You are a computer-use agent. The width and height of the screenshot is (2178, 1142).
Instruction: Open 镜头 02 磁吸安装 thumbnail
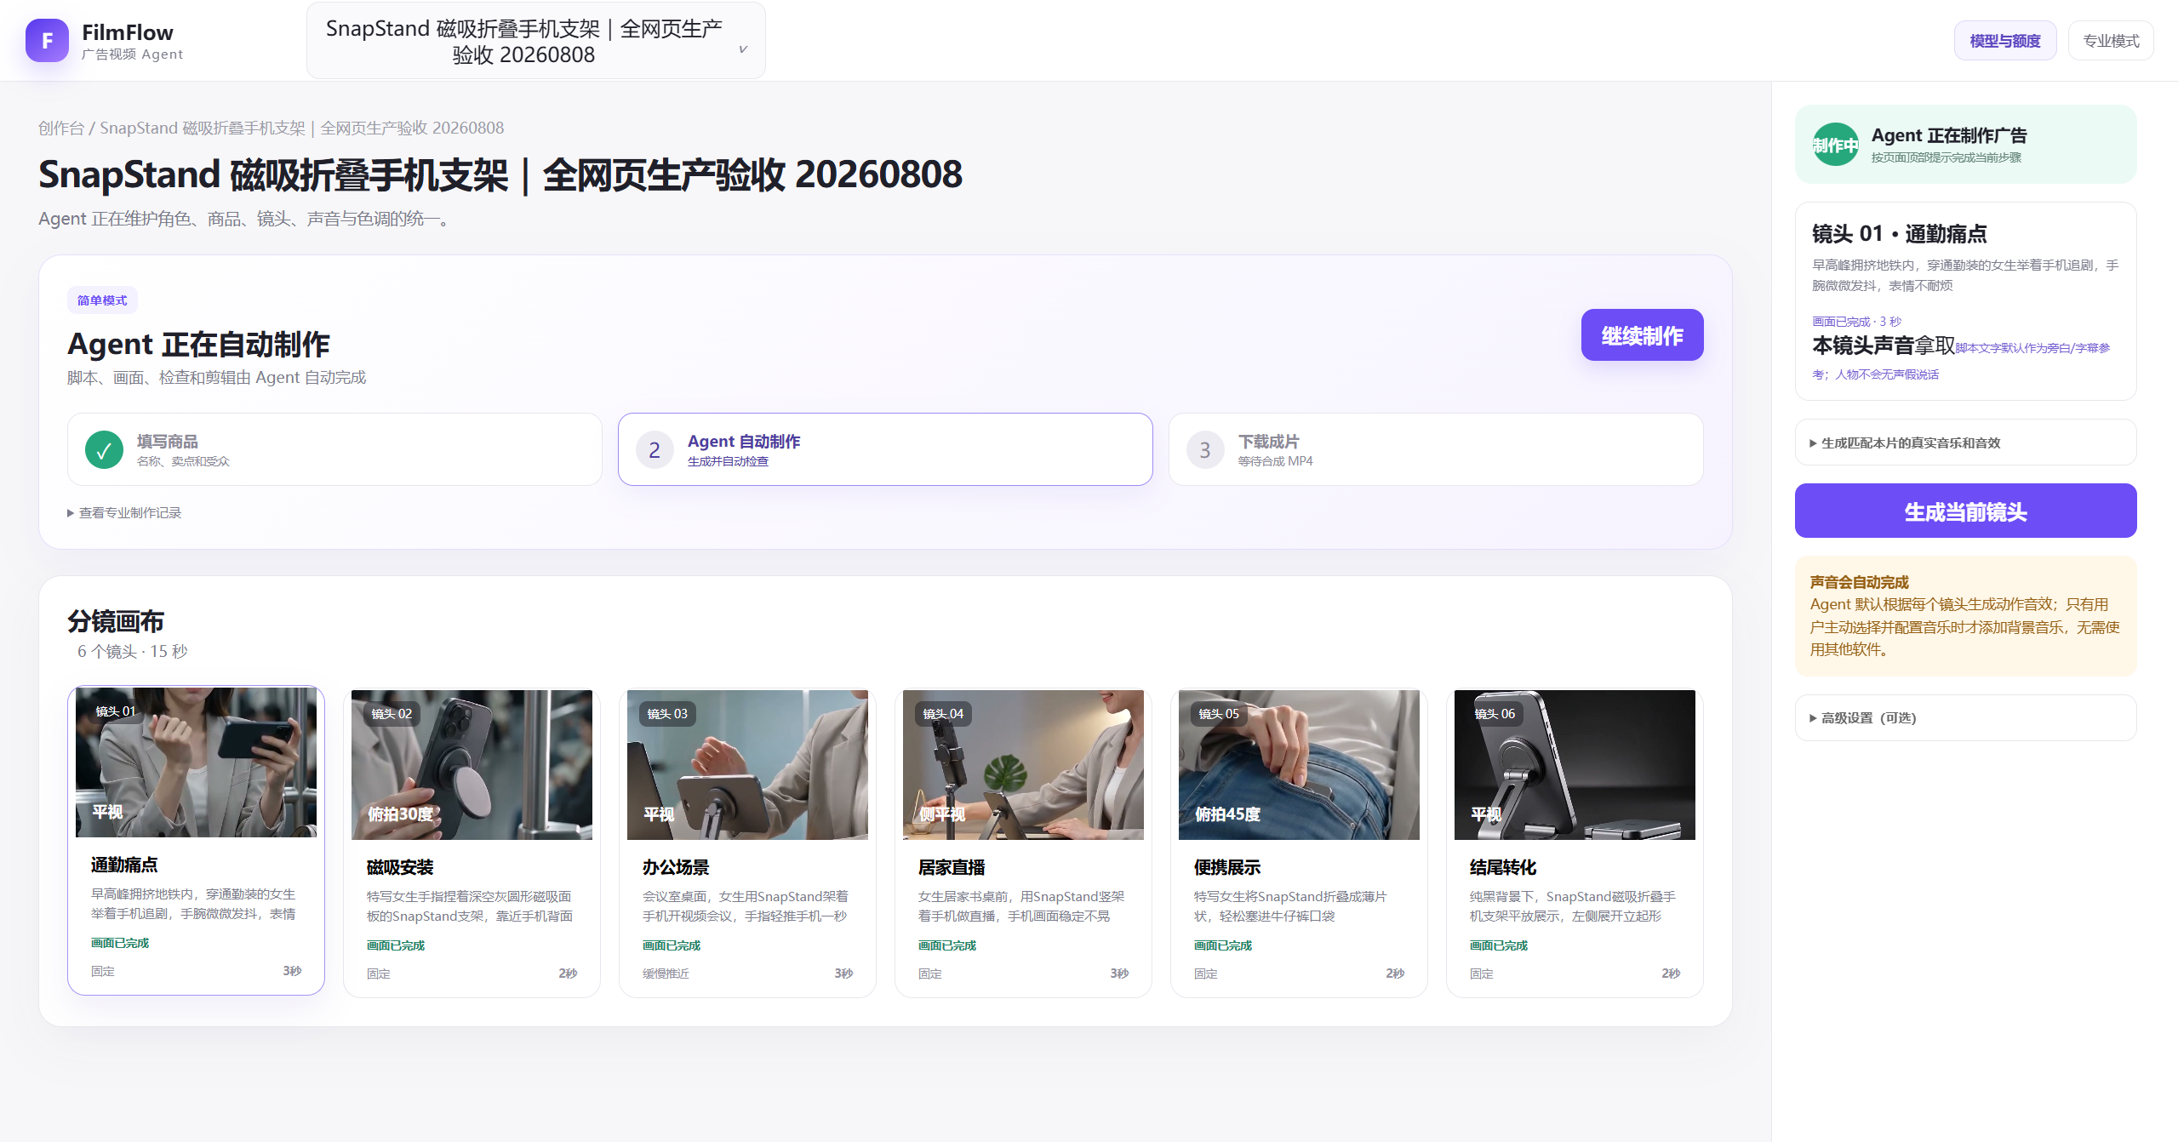472,764
